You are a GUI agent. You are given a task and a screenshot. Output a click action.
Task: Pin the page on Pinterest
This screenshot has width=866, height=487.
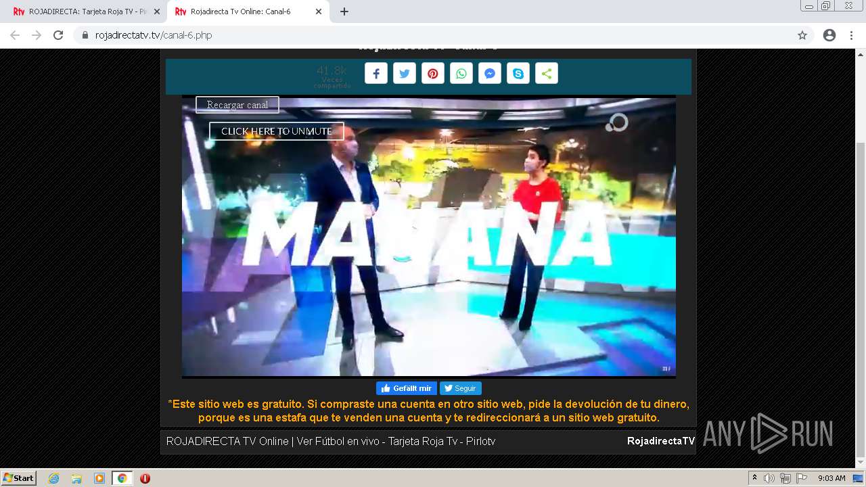433,74
